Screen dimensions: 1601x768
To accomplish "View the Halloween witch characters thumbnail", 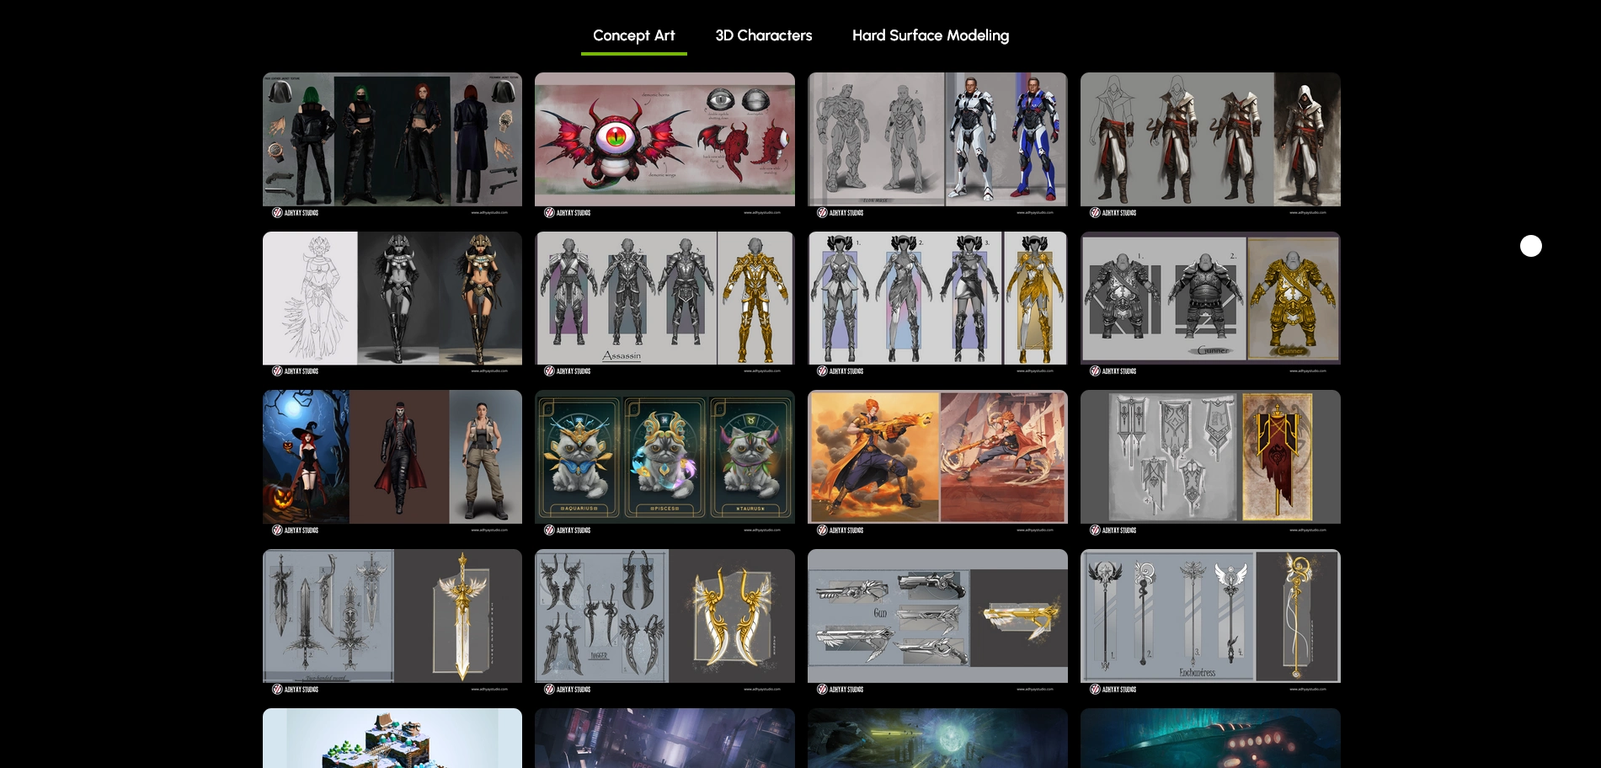I will (x=392, y=463).
